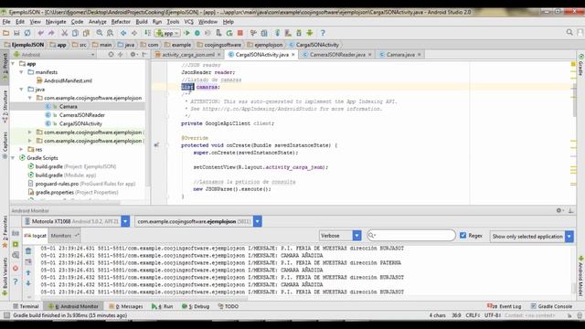
Task: Toggle the Structure tool window sidebar tab
Action: (5, 106)
